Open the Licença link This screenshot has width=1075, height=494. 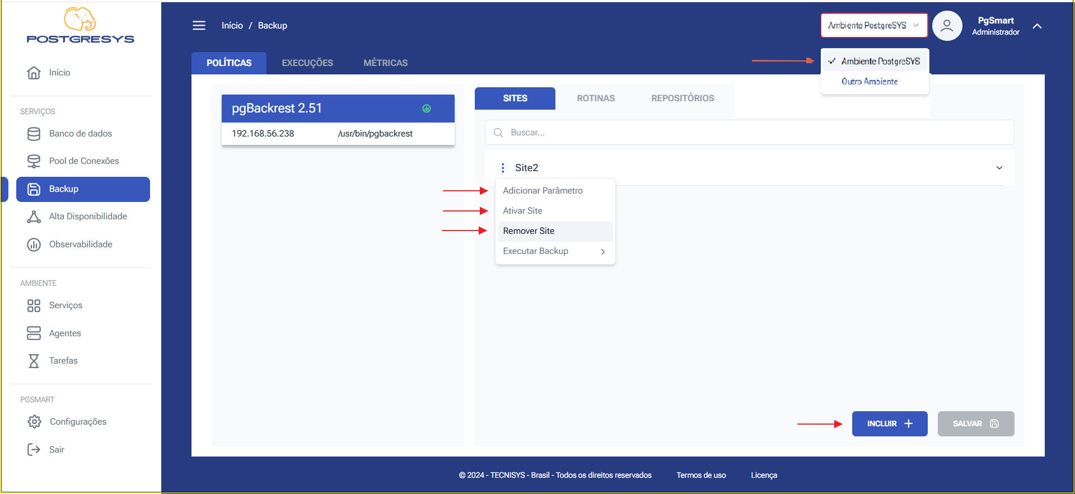[764, 476]
